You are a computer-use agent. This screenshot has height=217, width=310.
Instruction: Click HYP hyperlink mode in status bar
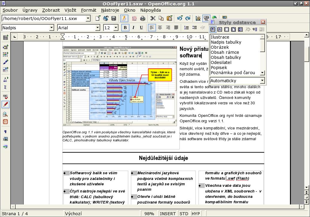tap(196, 214)
